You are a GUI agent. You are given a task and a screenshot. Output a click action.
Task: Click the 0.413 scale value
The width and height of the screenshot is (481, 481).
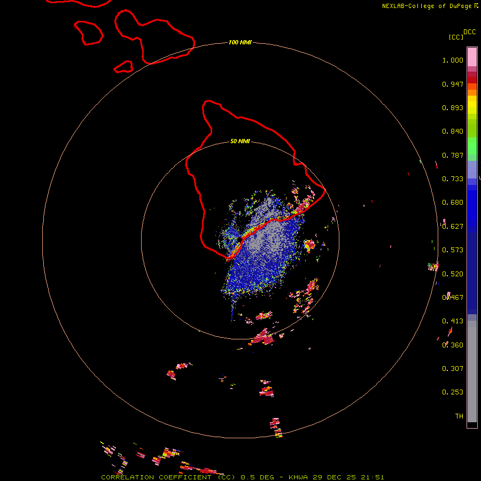453,321
